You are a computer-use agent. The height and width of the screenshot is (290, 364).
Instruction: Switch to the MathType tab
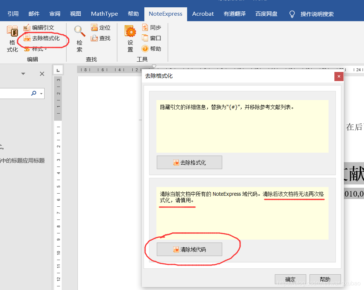(105, 14)
